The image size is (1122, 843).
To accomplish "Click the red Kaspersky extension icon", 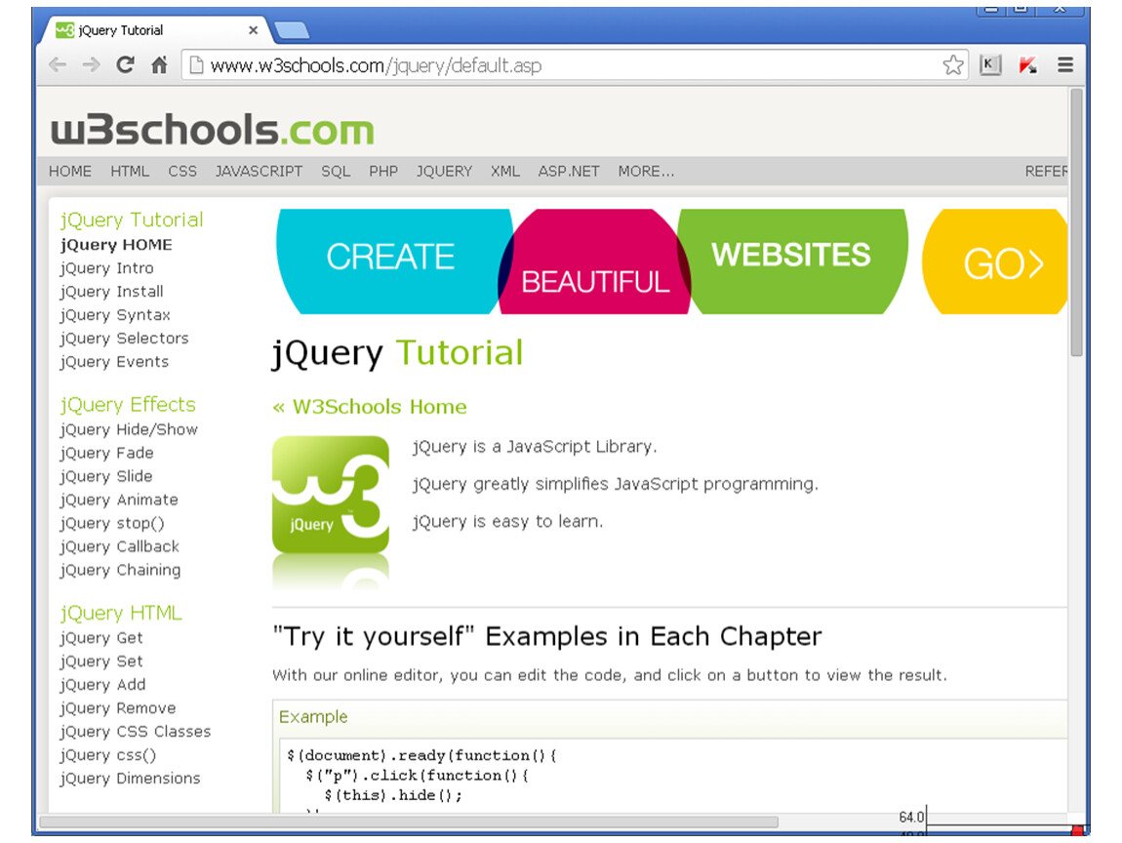I will (x=1027, y=65).
